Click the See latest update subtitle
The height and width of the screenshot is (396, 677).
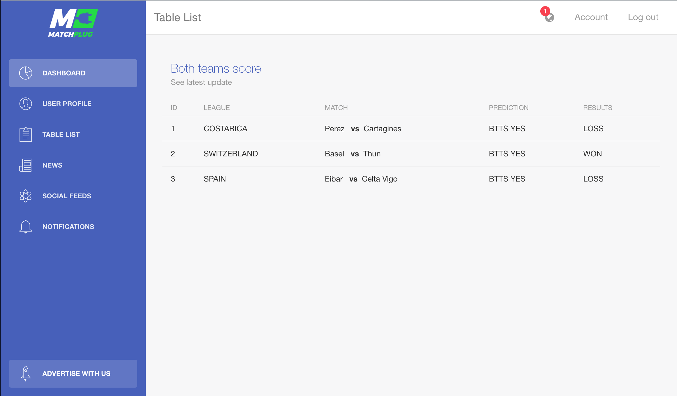[201, 82]
